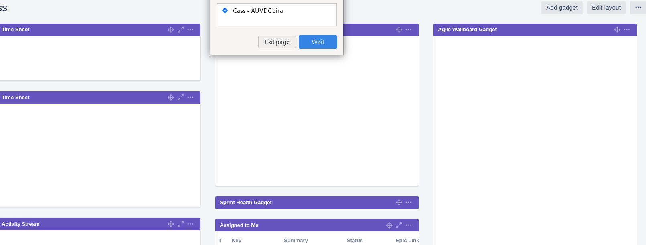The height and width of the screenshot is (245, 646).
Task: Click first Time Sheet gadget title
Action: 16,30
